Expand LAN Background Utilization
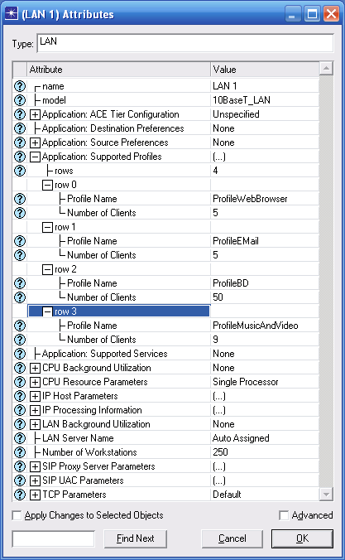The image size is (345, 560). 35,425
